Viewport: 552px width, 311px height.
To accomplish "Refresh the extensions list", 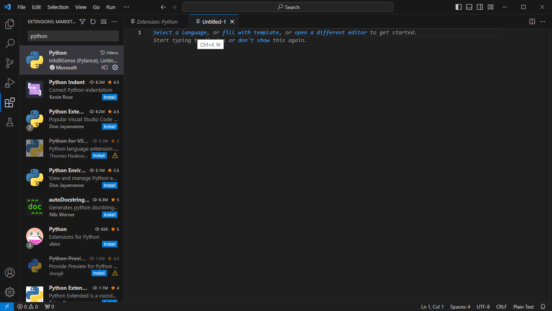I will click(93, 22).
